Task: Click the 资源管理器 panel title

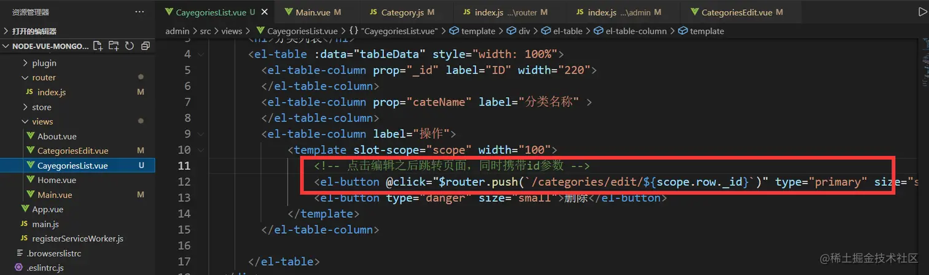Action: (x=31, y=12)
